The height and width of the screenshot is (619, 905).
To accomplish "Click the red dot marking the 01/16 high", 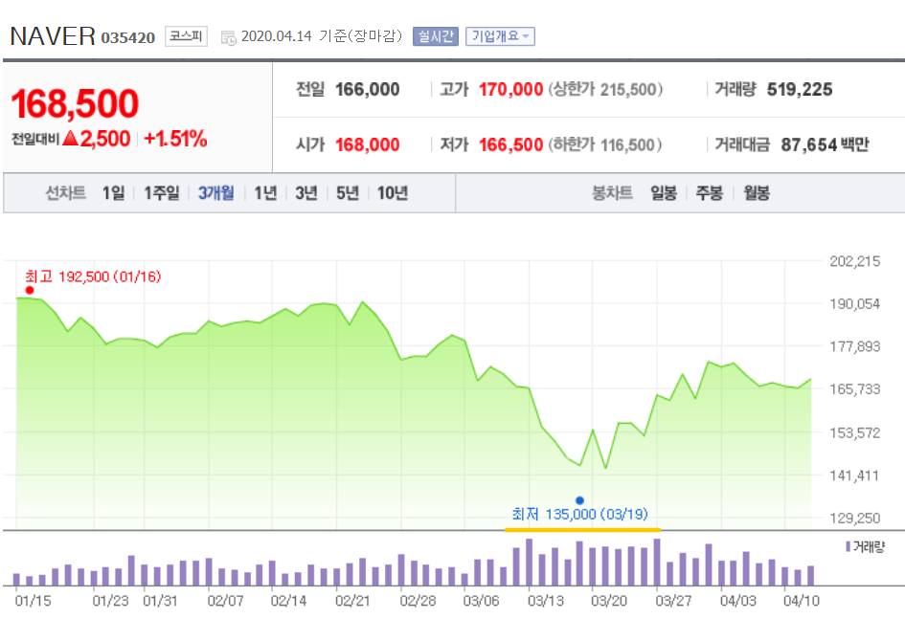I will pos(30,290).
